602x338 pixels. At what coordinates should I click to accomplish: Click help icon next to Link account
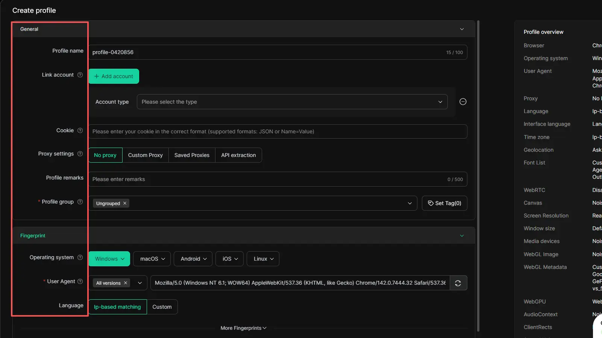80,75
